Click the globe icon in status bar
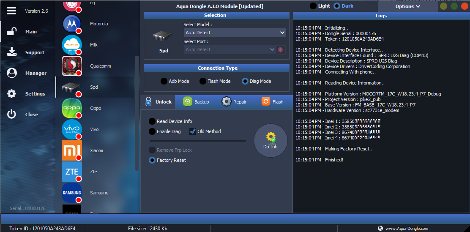Image resolution: width=470 pixels, height=232 pixels. (381, 228)
